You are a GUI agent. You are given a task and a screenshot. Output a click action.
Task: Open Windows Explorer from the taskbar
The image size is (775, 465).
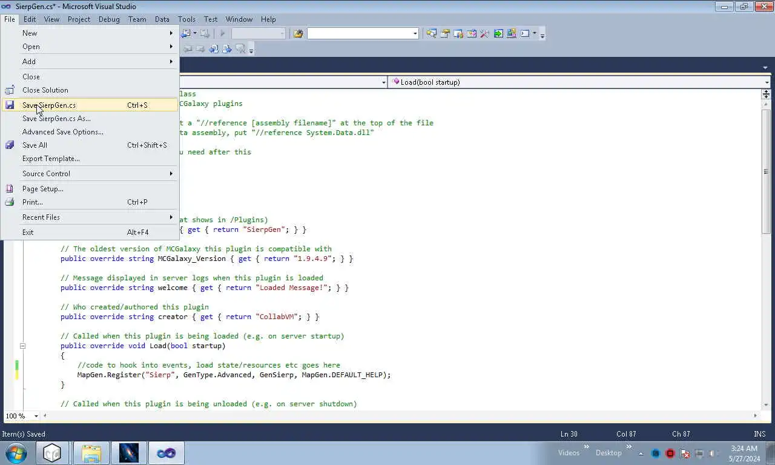pyautogui.click(x=91, y=453)
